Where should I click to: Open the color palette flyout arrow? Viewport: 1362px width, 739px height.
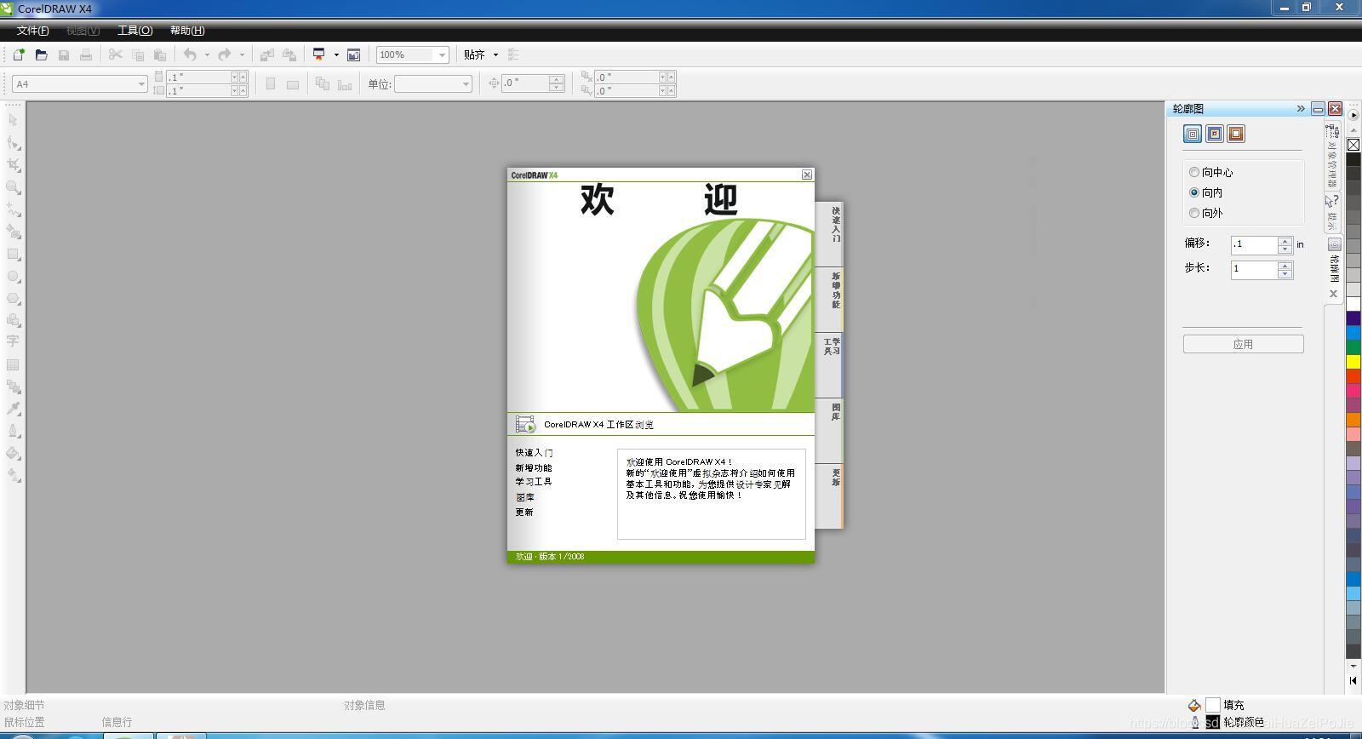pyautogui.click(x=1353, y=115)
